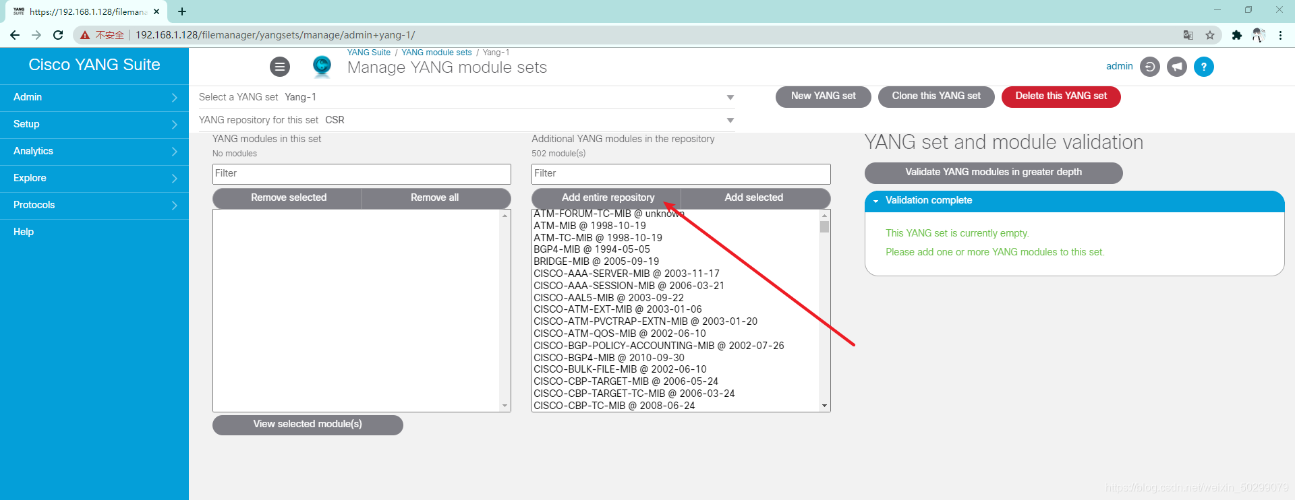Click the logout icon next to admin
Viewport: 1295px width, 500px height.
[1150, 67]
